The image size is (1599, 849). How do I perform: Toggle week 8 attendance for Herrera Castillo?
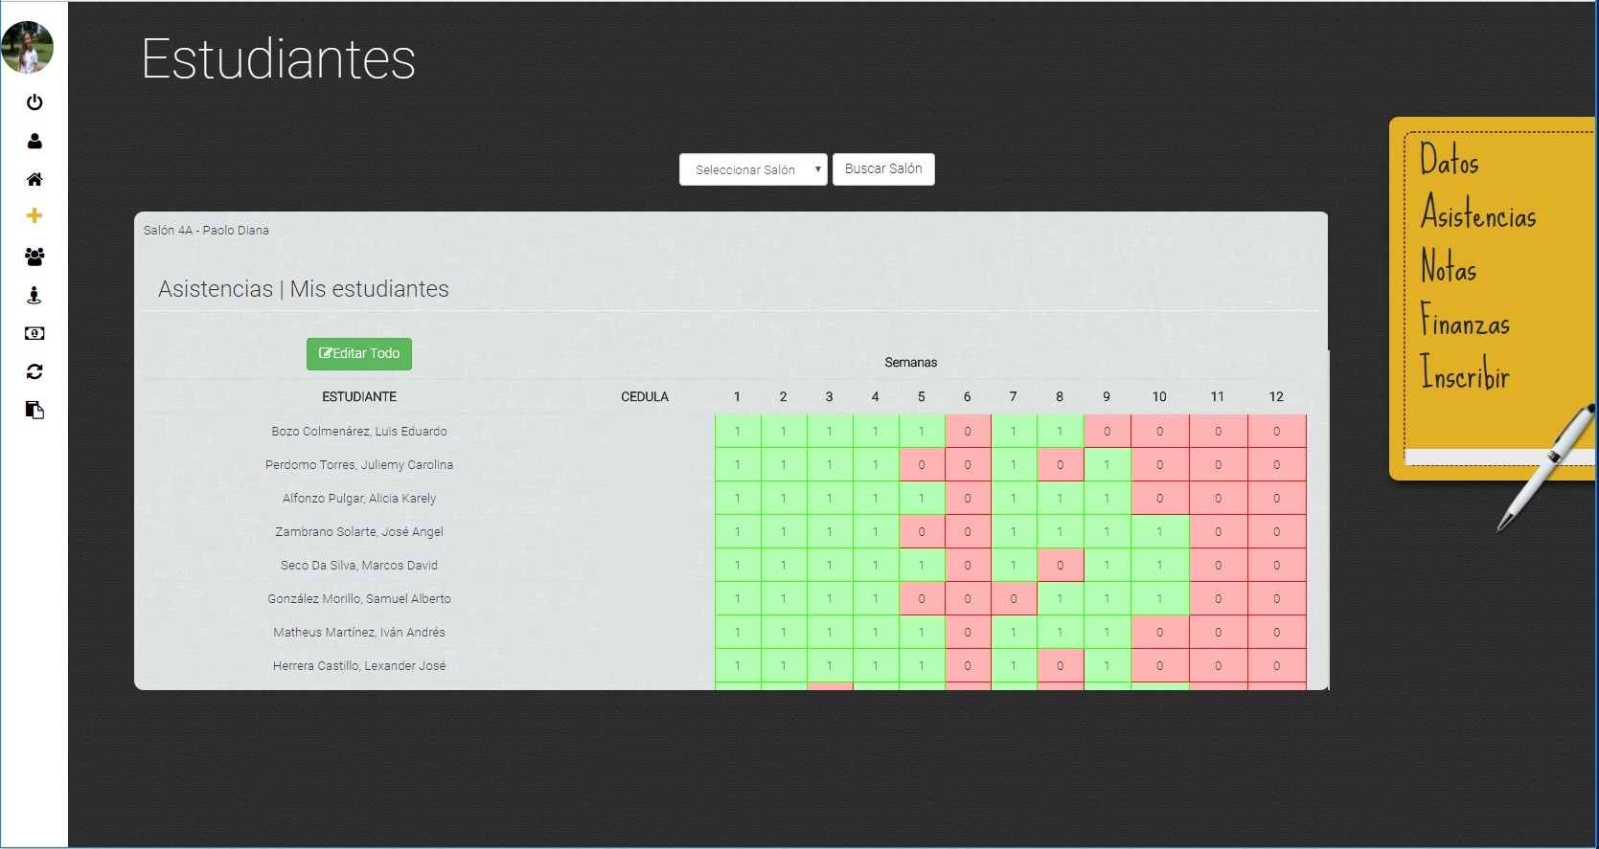[x=1060, y=666]
